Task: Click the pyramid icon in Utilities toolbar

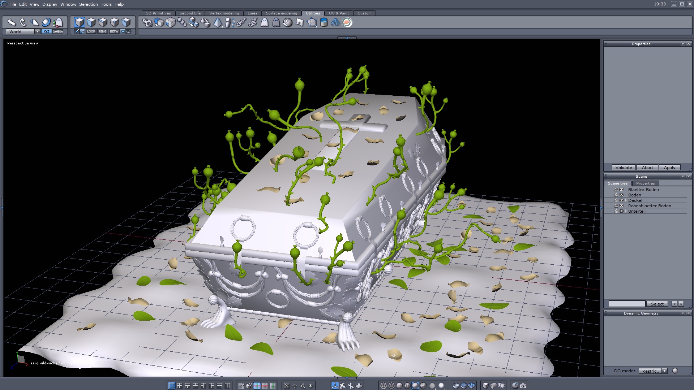Action: coord(218,22)
